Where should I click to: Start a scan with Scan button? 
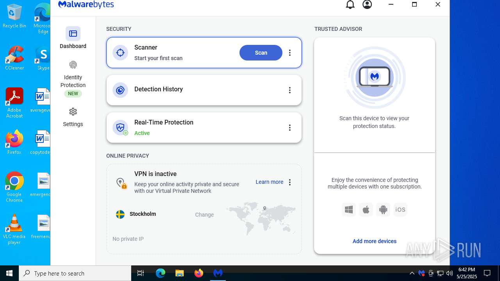pyautogui.click(x=261, y=53)
